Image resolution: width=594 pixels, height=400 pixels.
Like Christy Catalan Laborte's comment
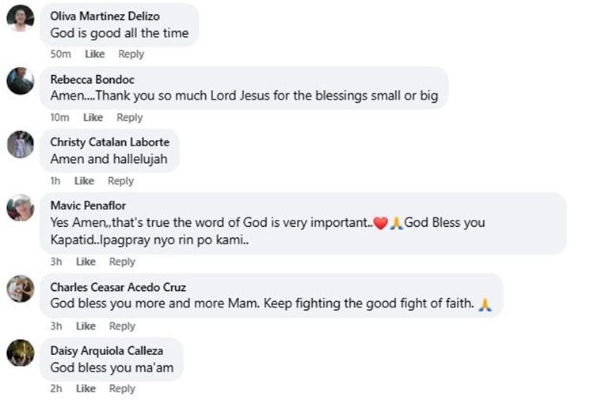[x=84, y=181]
